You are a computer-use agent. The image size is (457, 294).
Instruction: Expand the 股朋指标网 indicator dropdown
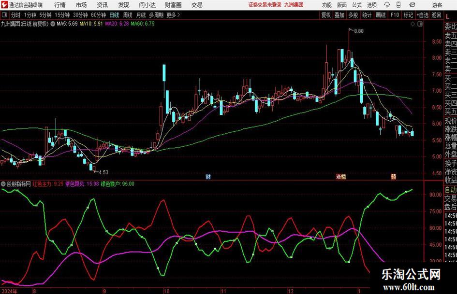[3, 184]
